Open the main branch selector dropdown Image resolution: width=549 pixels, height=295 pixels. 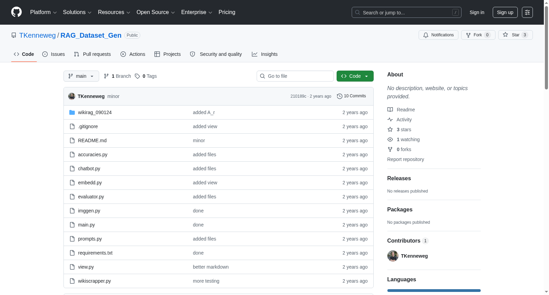[81, 76]
